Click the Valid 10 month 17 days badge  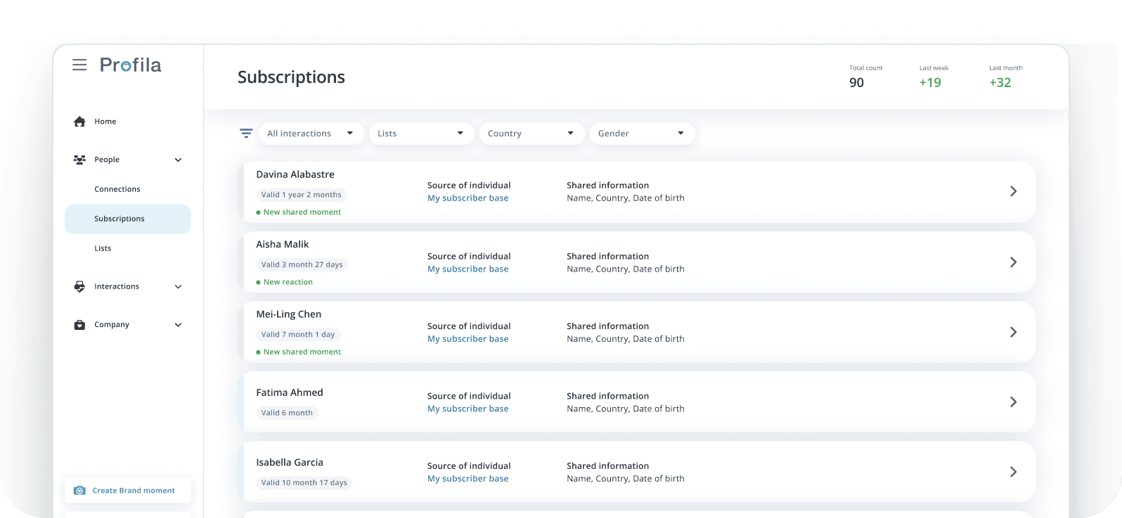(304, 483)
